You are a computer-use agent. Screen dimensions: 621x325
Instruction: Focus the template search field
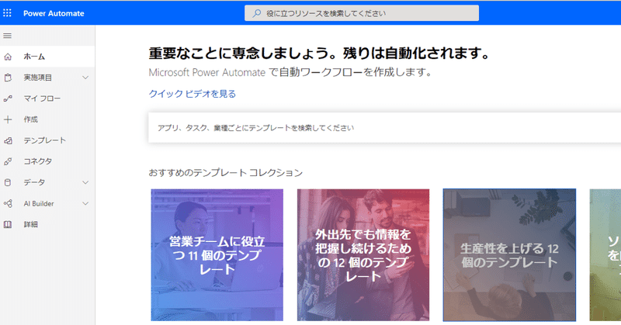pyautogui.click(x=384, y=127)
